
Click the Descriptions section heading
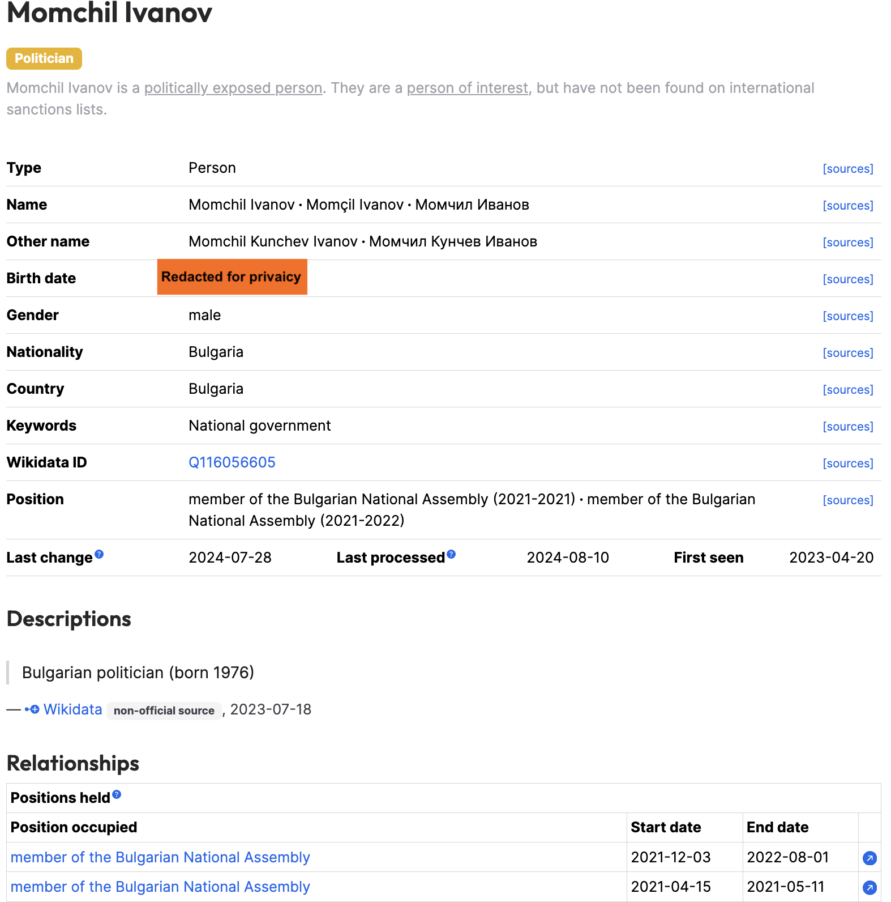pyautogui.click(x=69, y=619)
